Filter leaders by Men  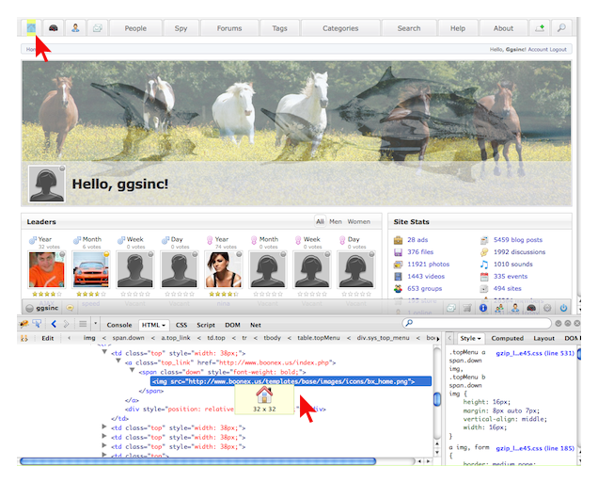335,222
